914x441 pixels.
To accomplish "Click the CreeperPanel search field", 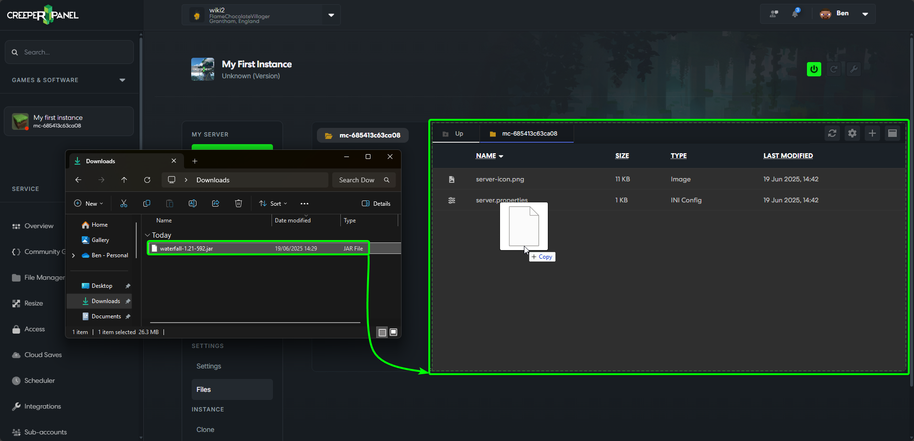I will [x=69, y=52].
